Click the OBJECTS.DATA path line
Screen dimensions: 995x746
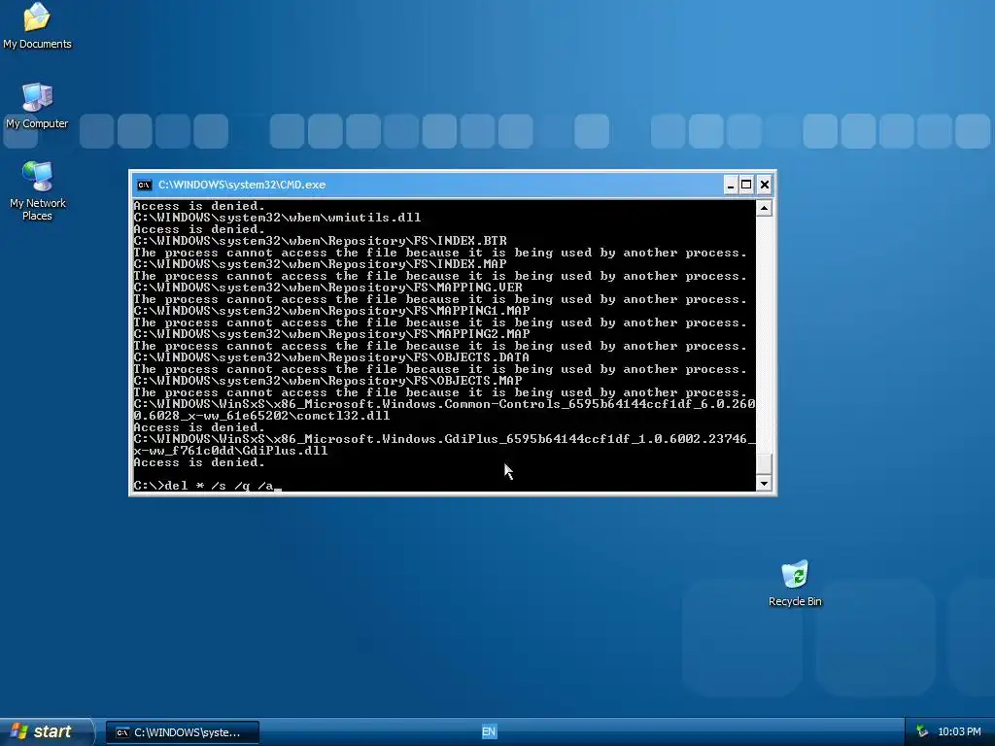click(x=332, y=357)
